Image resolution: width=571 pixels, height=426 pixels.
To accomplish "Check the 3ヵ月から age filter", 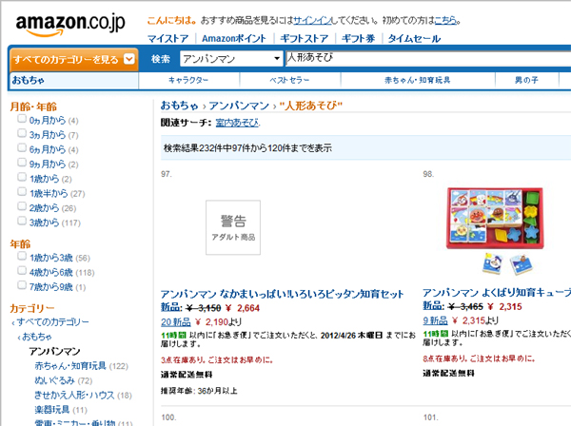I will click(x=22, y=133).
